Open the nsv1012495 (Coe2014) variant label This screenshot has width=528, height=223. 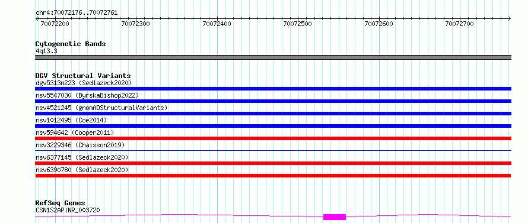click(x=71, y=120)
